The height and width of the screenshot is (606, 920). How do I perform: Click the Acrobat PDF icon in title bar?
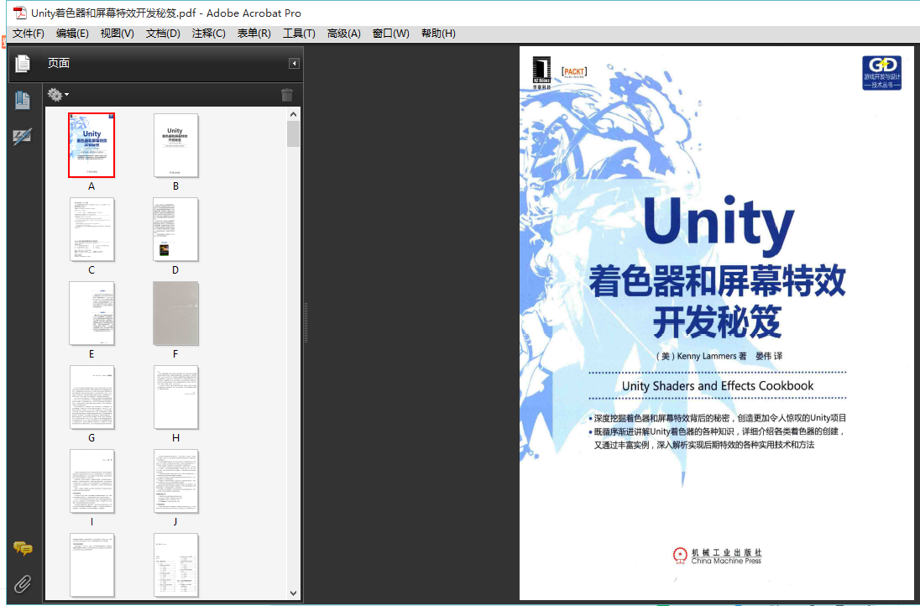20,13
